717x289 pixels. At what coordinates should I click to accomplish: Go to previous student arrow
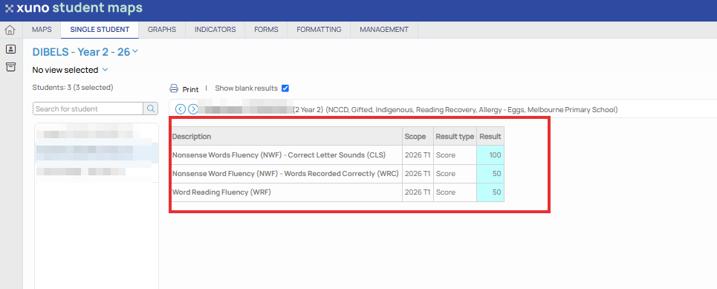click(x=180, y=109)
